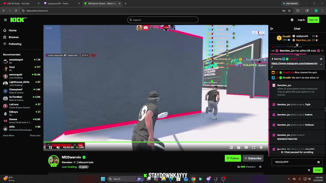Open Chrome extensions puzzle icon

[x=298, y=11]
